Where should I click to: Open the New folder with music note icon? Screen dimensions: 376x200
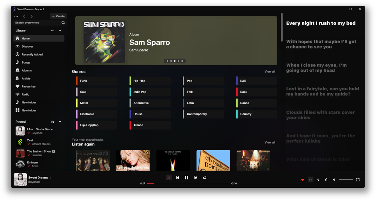pos(39,102)
